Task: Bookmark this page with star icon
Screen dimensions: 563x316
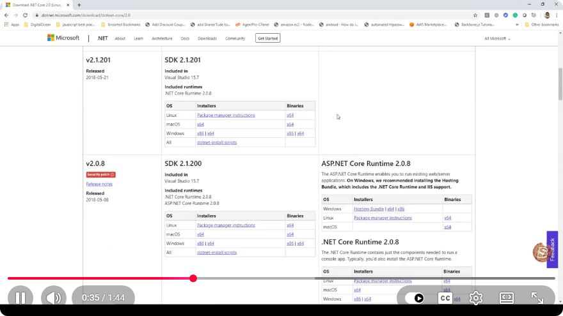Action: (475, 15)
